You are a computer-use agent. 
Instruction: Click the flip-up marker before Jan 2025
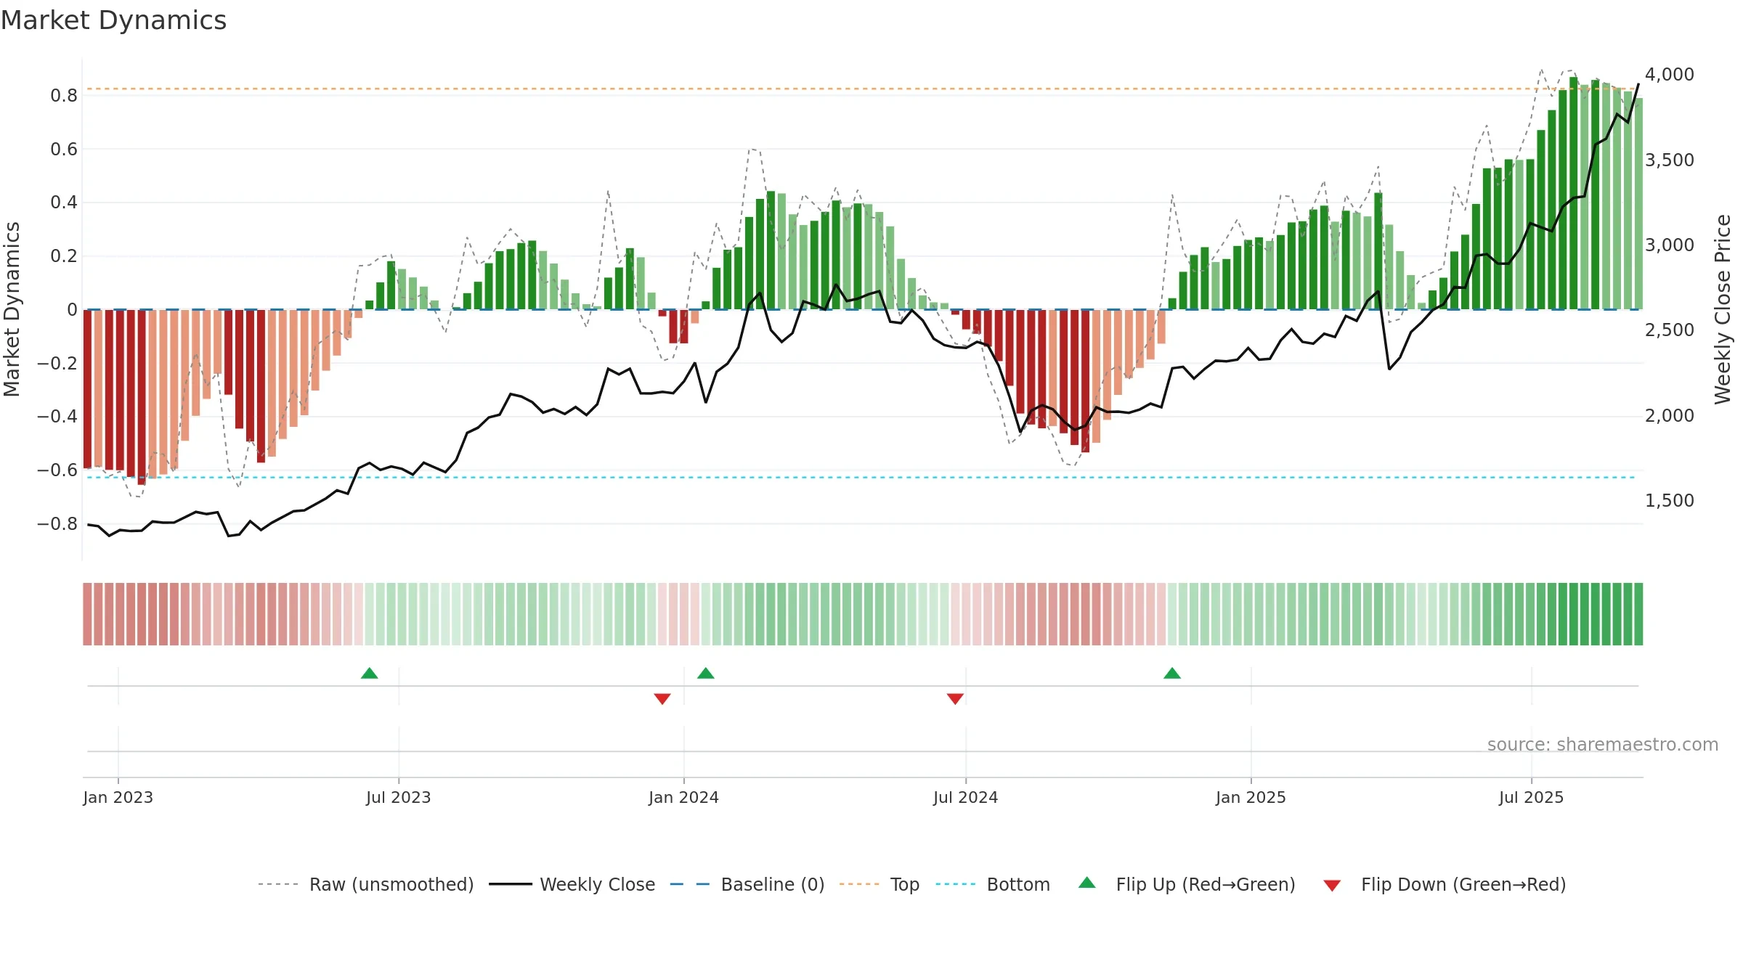click(1172, 673)
